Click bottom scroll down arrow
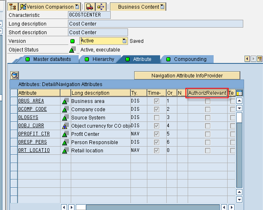Screen dimensions: 263x210 pos(240,199)
